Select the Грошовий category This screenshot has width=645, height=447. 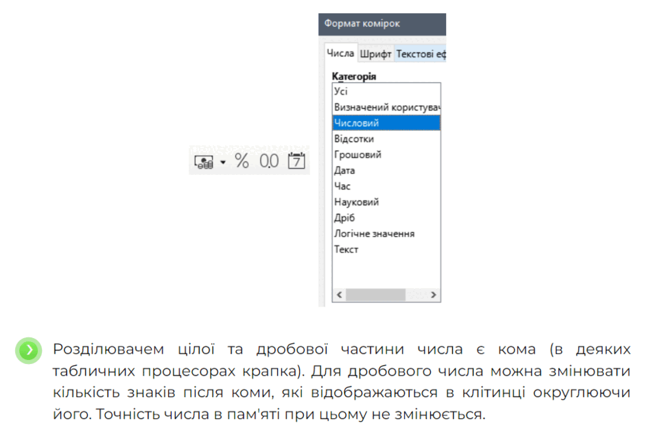coord(386,154)
